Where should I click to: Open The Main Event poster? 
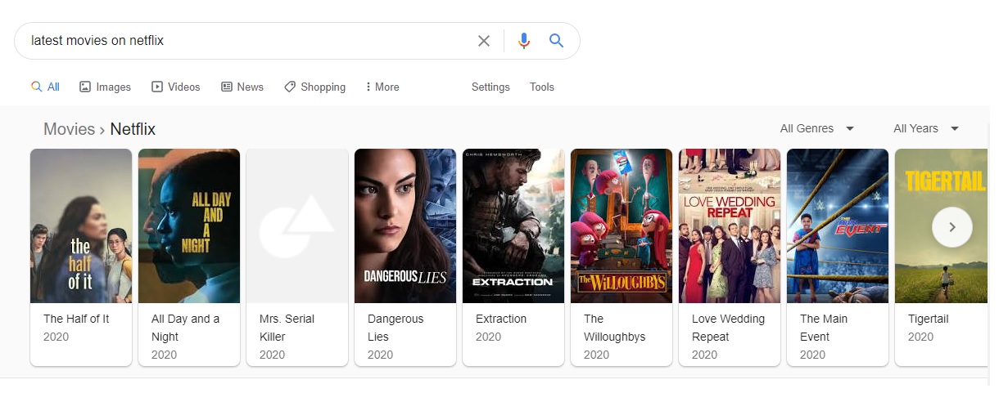point(838,226)
